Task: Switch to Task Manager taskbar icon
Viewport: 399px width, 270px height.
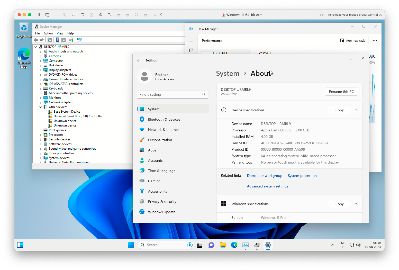Action: pos(246,245)
